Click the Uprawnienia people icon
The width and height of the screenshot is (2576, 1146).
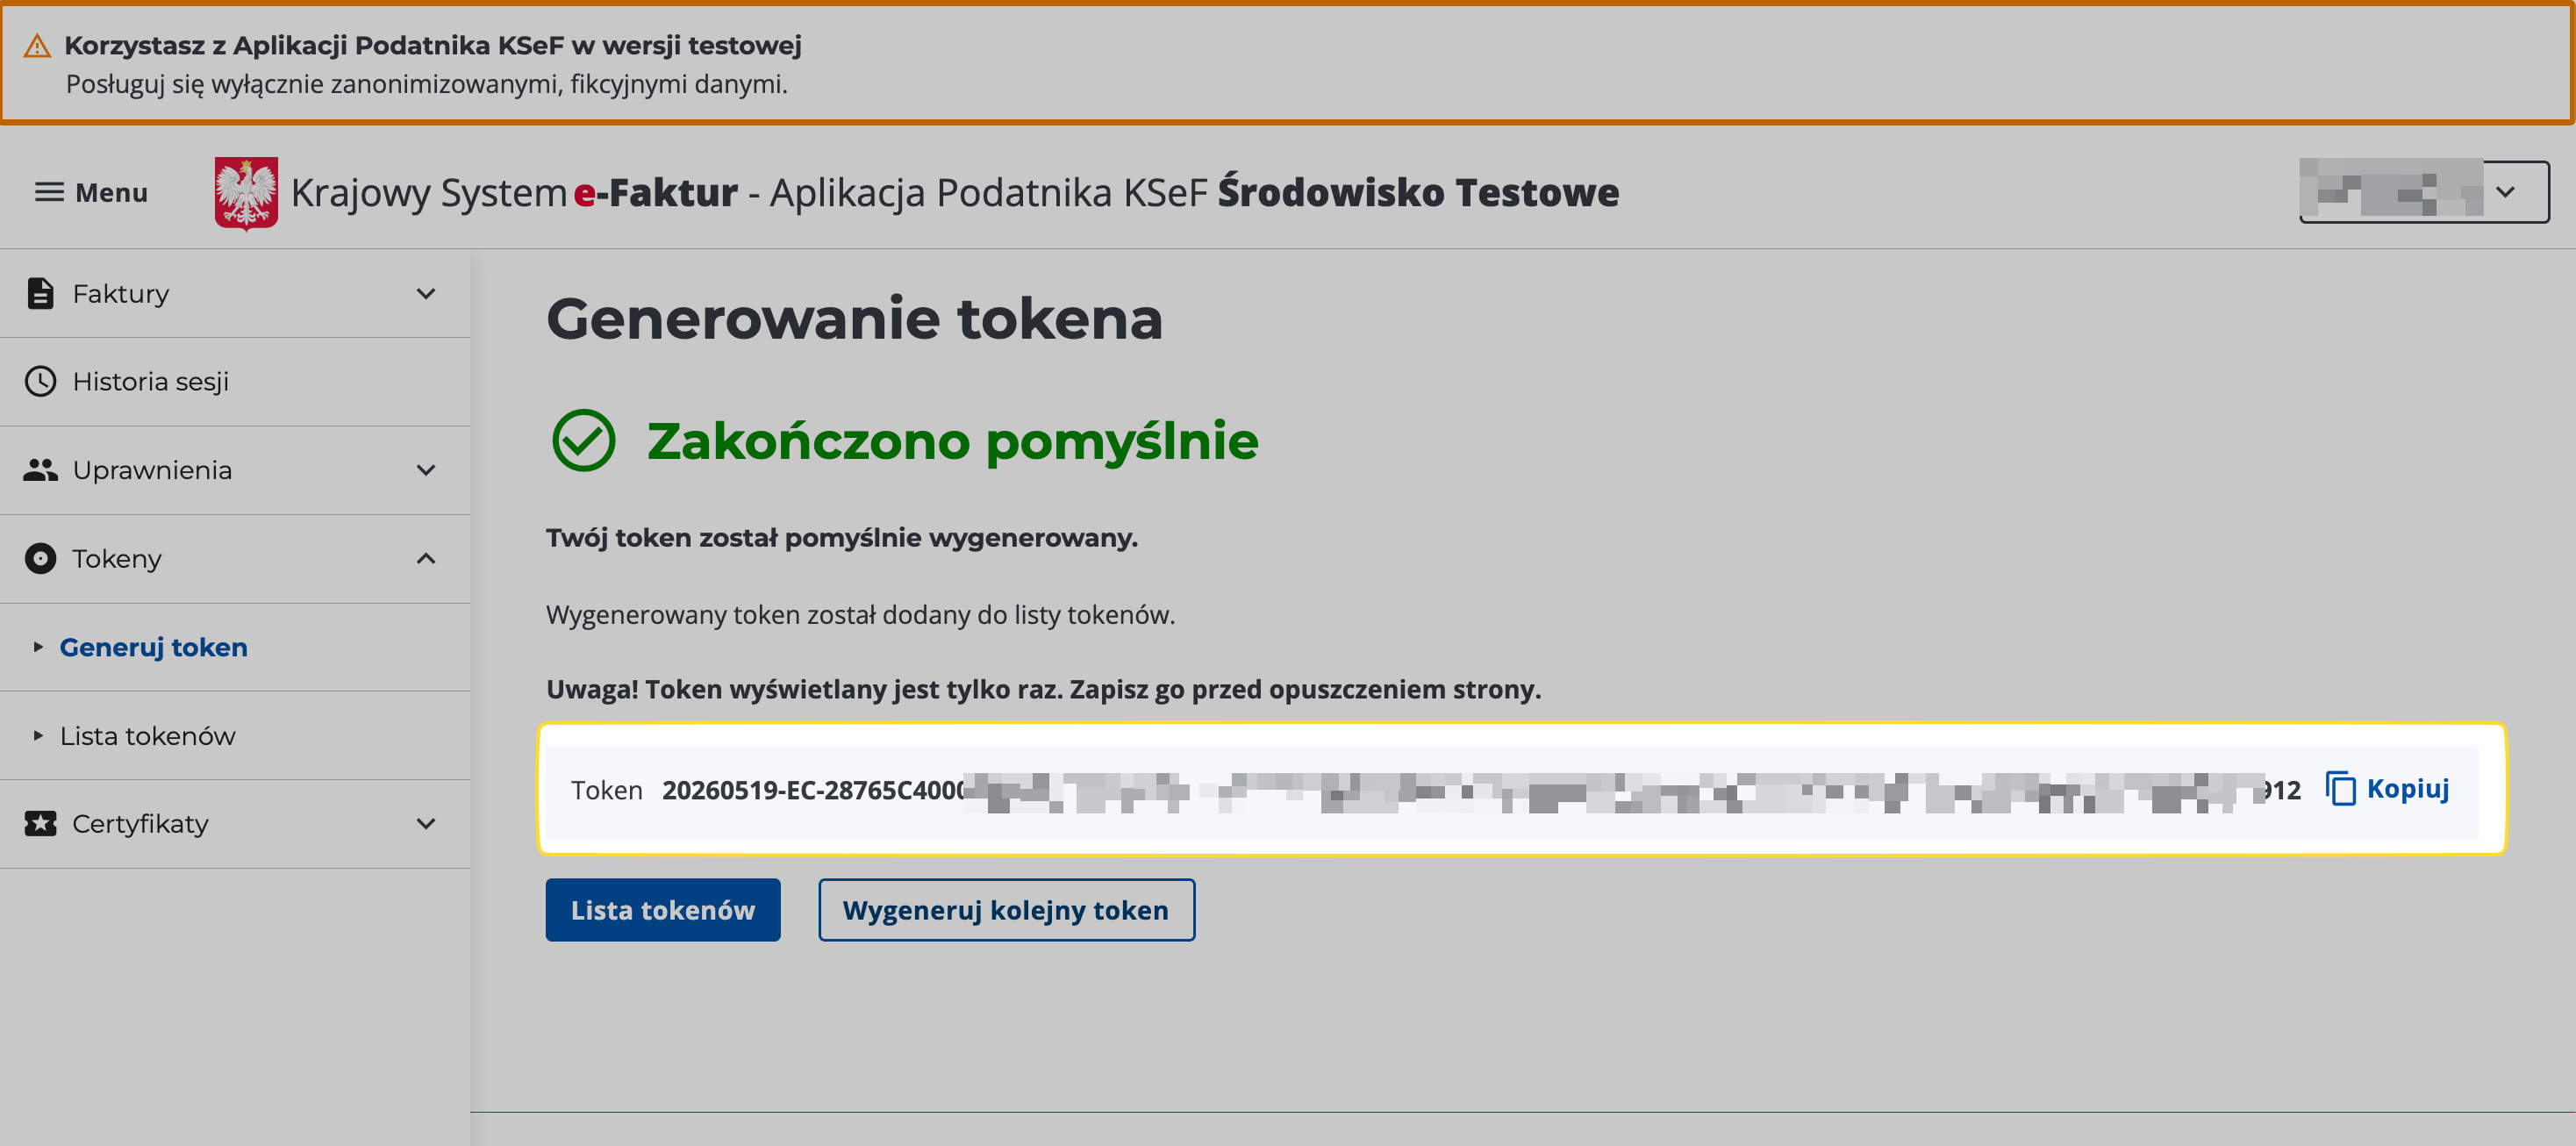pos(40,470)
